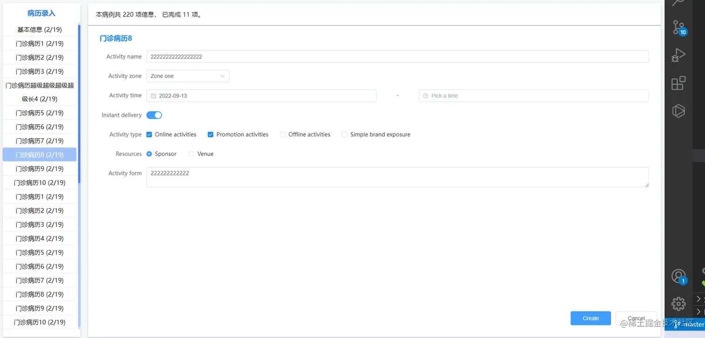Switch to 门诊病历9 below the highlighted item

tap(40, 169)
